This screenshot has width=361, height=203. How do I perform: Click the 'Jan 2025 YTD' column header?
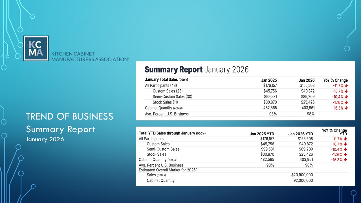[262, 134]
